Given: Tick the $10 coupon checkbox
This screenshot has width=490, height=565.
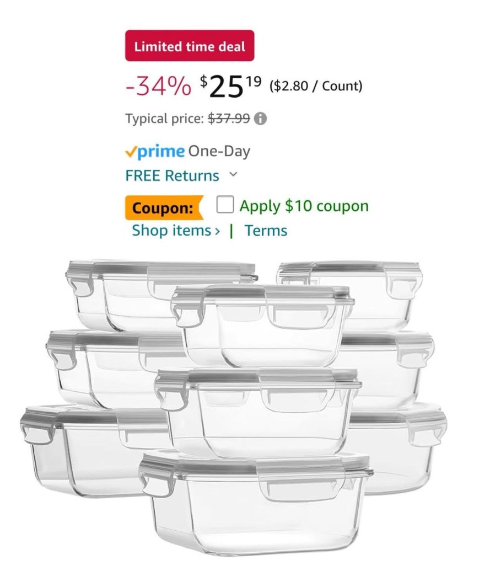Looking at the screenshot, I should [225, 206].
